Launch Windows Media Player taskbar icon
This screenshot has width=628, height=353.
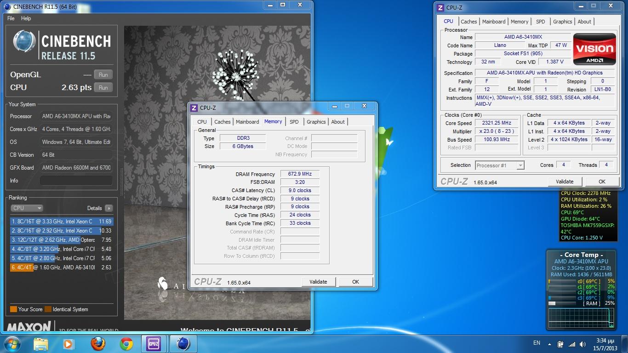pyautogui.click(x=68, y=344)
